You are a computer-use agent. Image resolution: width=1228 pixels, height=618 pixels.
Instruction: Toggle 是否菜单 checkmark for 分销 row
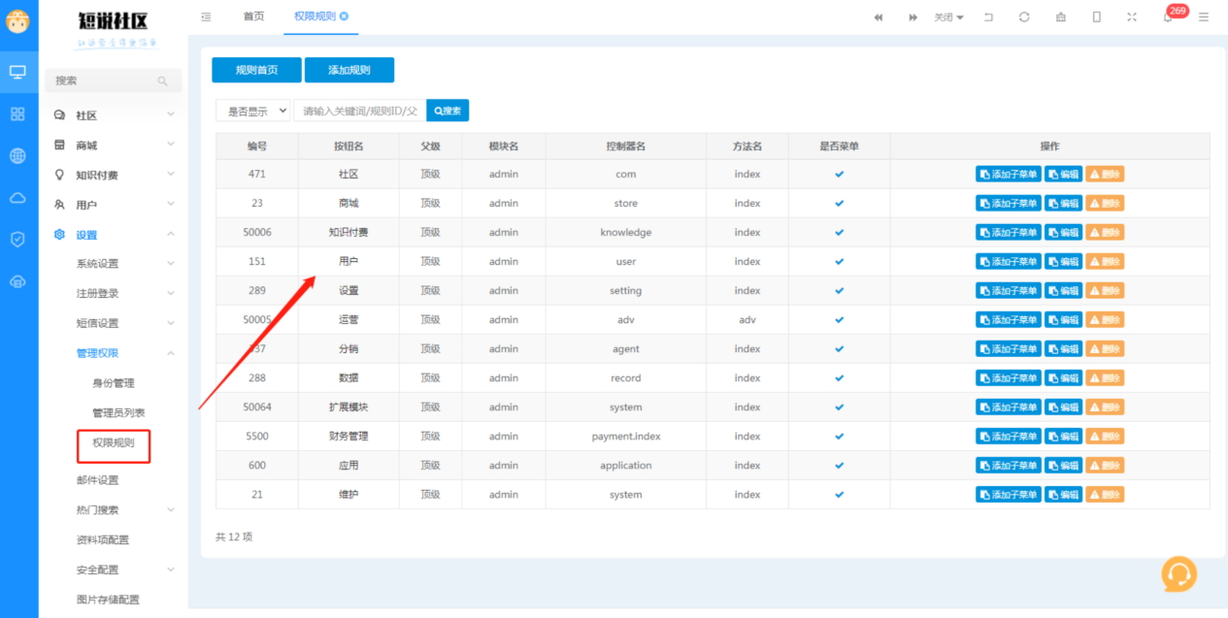[x=840, y=349]
